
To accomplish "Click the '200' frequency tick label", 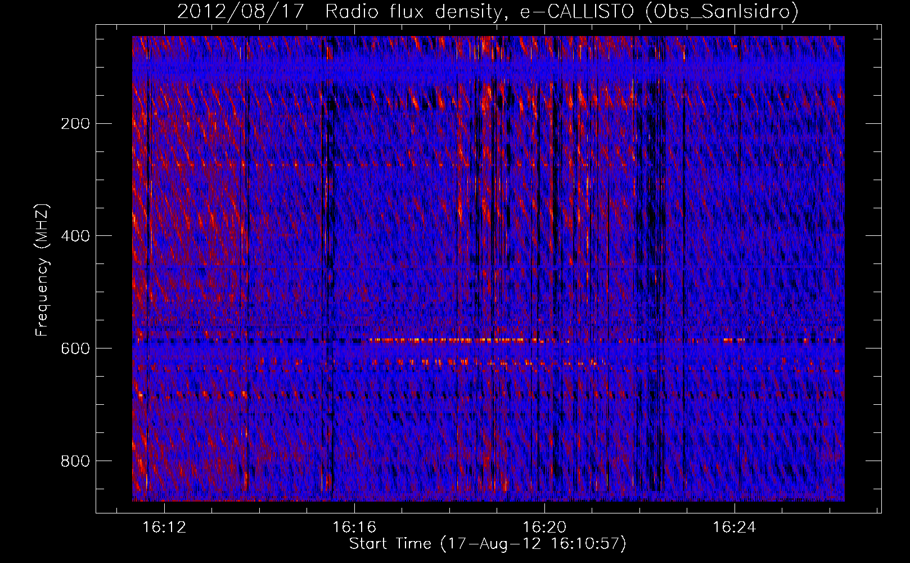I will (x=75, y=124).
